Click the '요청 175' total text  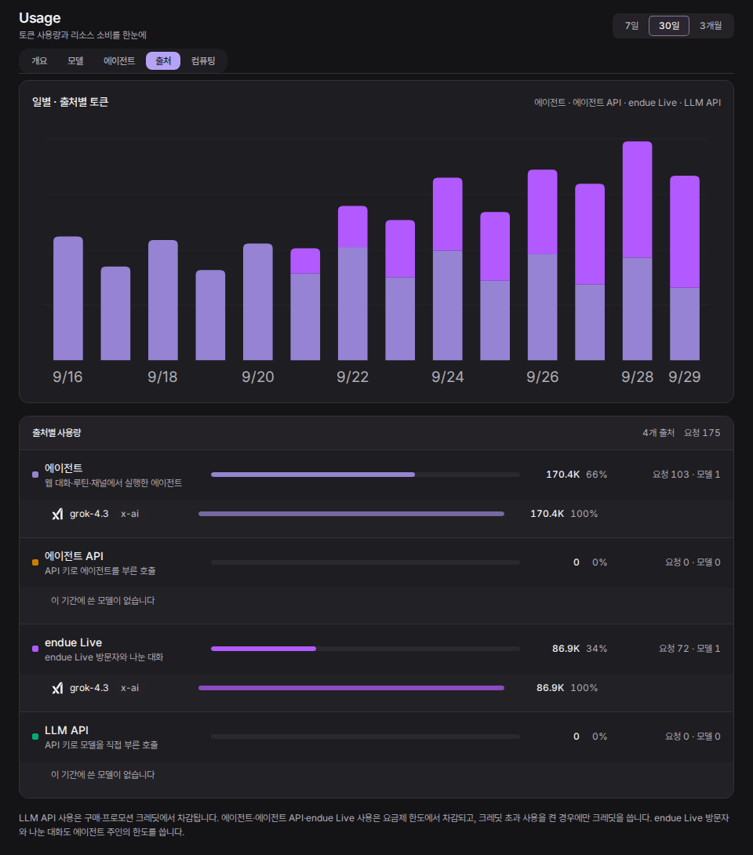coord(702,432)
